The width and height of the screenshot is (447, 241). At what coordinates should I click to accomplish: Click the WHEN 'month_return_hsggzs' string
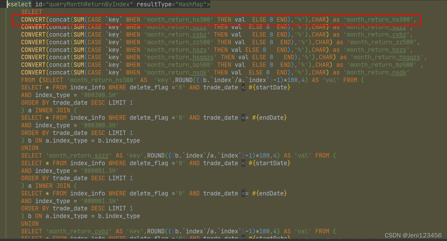point(180,57)
